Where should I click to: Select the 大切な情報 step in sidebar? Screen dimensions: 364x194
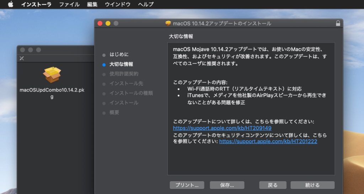click(121, 64)
